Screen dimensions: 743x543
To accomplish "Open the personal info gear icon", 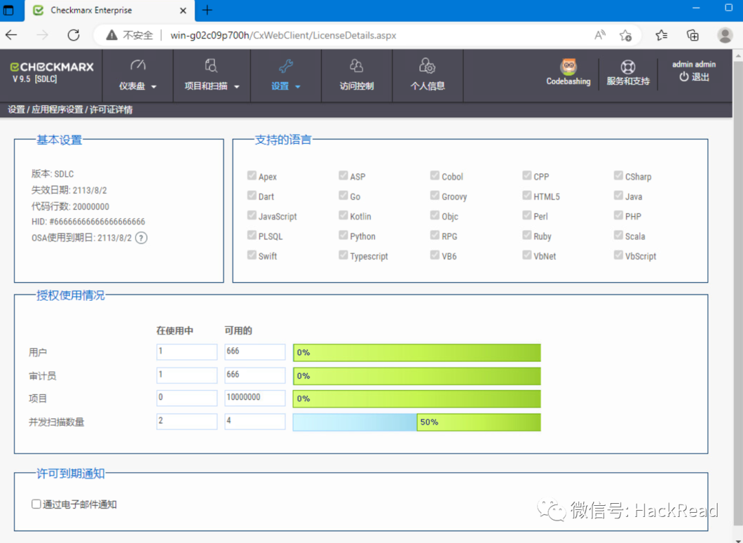I will pos(427,66).
